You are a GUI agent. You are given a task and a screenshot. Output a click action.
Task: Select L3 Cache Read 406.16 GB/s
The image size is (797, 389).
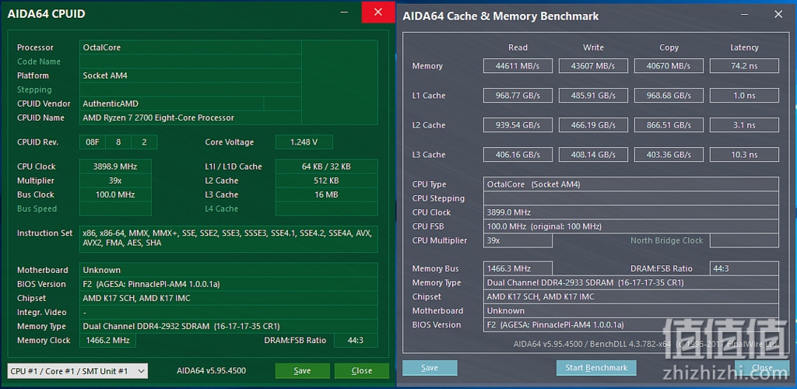tap(518, 154)
